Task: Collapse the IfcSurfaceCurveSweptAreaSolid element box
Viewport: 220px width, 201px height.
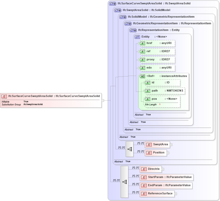Action: (x=102, y=100)
